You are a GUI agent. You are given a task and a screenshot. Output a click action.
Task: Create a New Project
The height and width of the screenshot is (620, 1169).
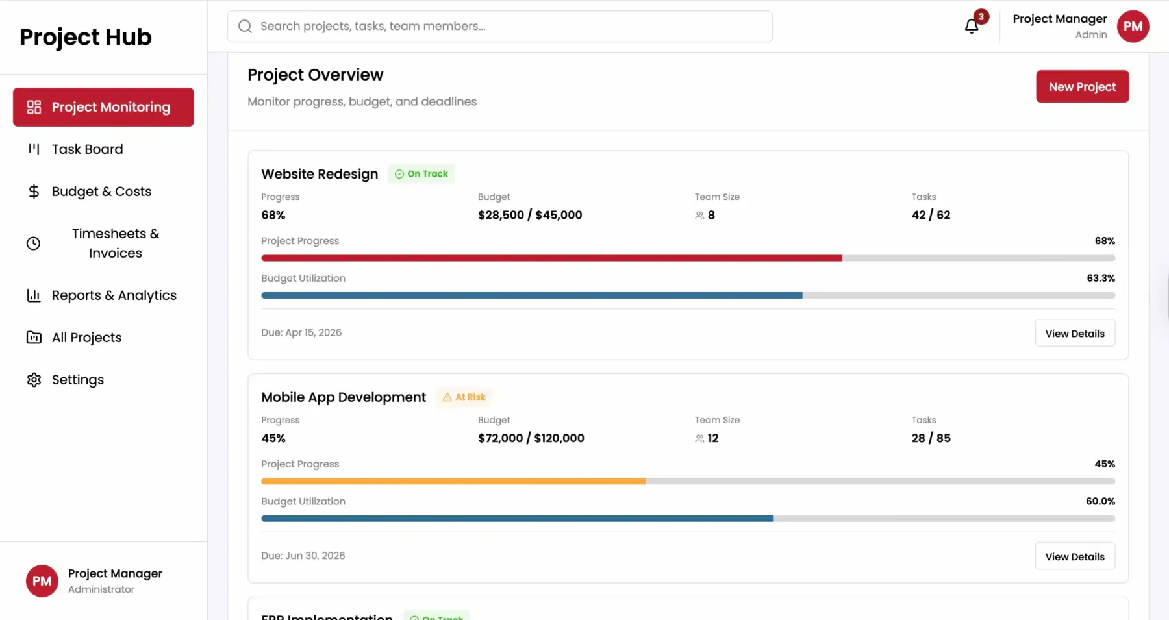click(1082, 86)
